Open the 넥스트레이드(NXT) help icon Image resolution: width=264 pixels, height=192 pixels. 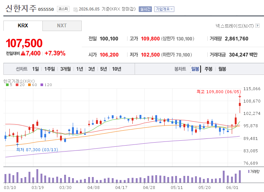(x=257, y=26)
